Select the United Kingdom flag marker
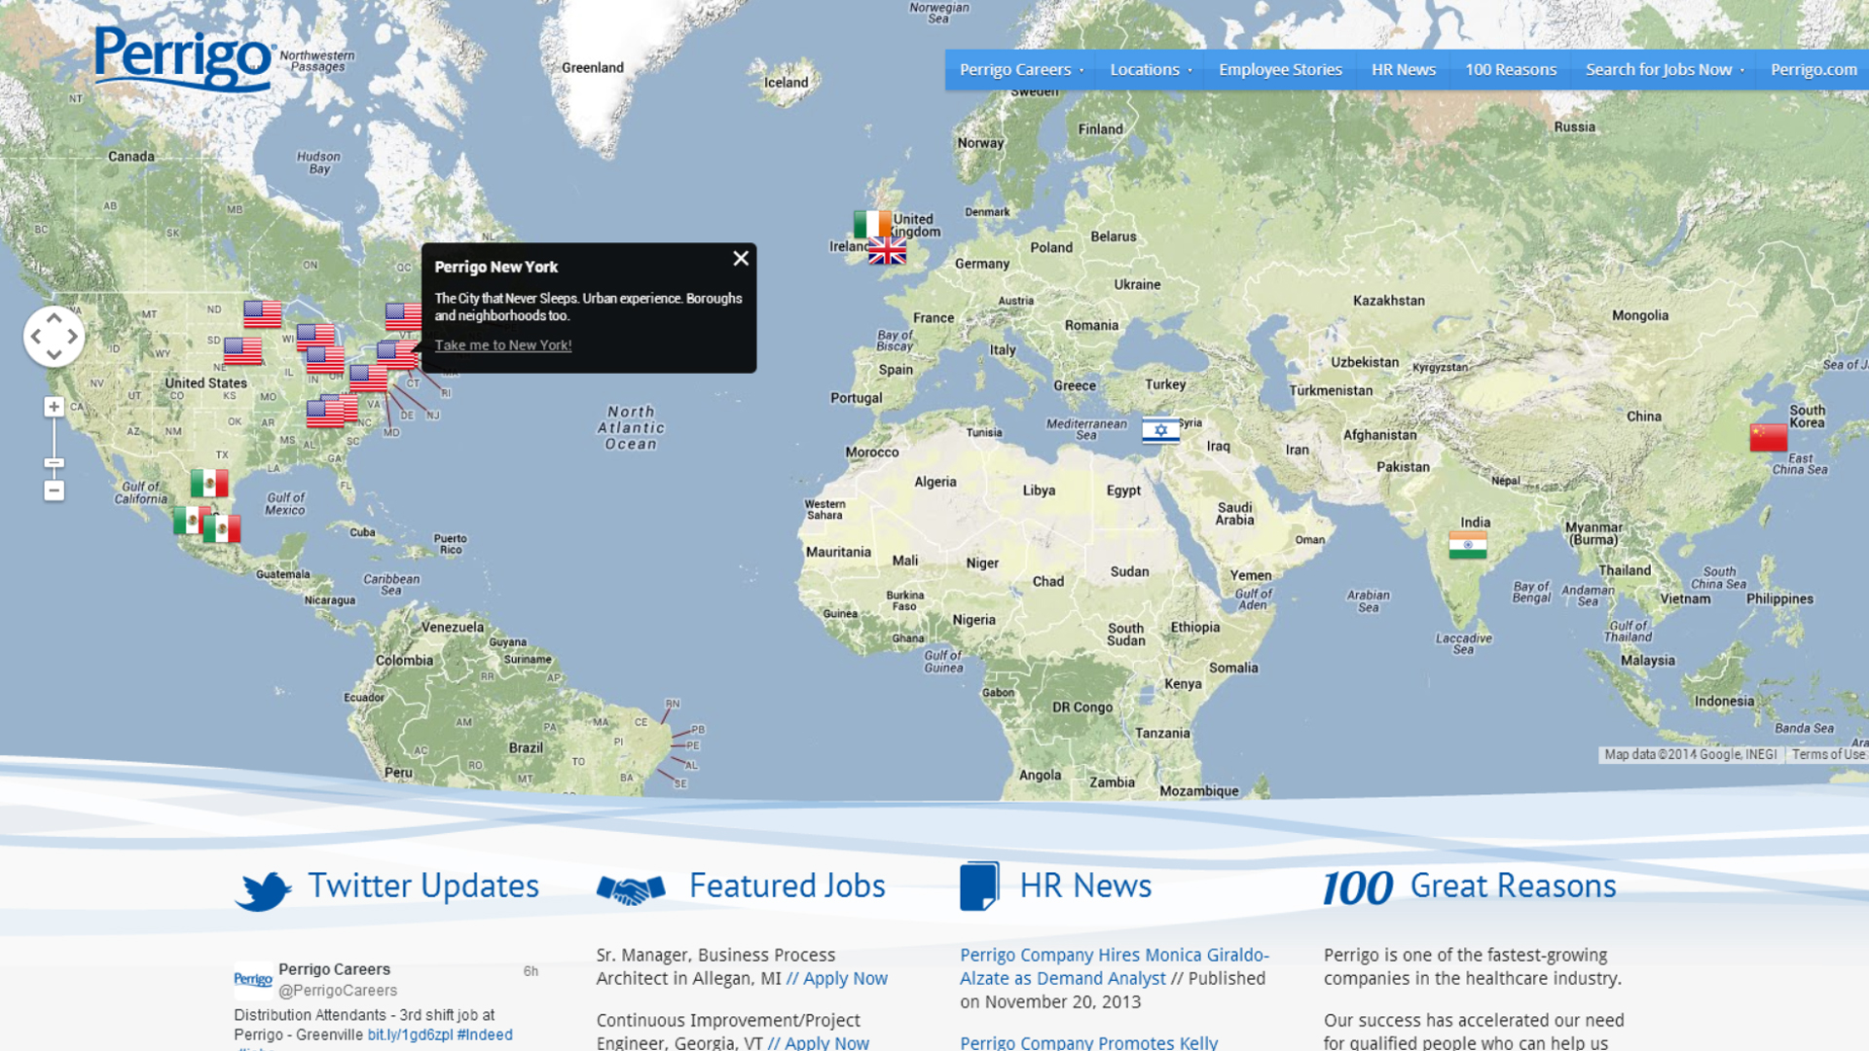Viewport: 1869px width, 1051px height. pyautogui.click(x=888, y=251)
